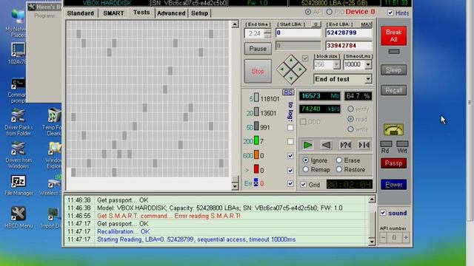Enable log checkbox for 200 ms blocks
This screenshot has width=474, height=266.
pos(290,141)
